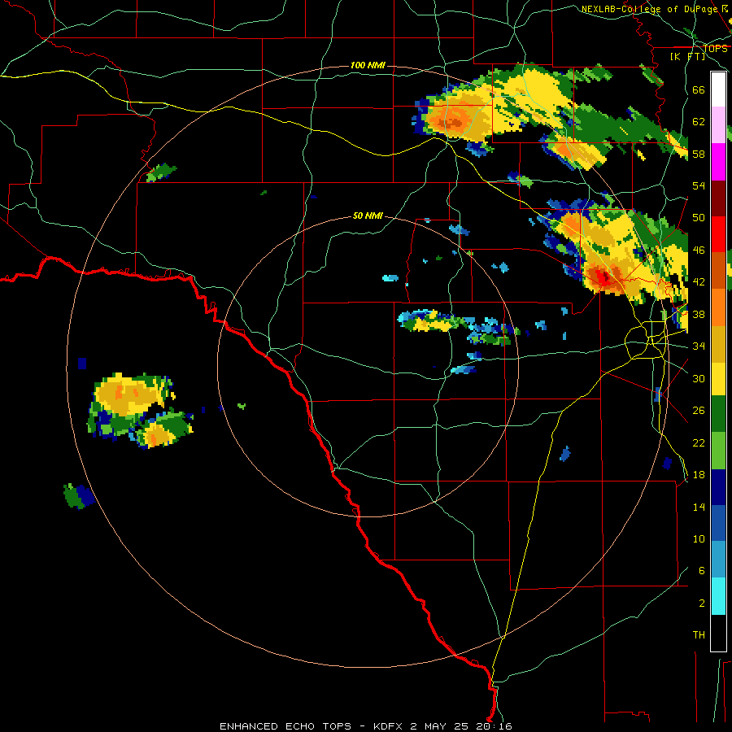This screenshot has height=732, width=732.
Task: Click legend value "18"
Action: point(699,474)
